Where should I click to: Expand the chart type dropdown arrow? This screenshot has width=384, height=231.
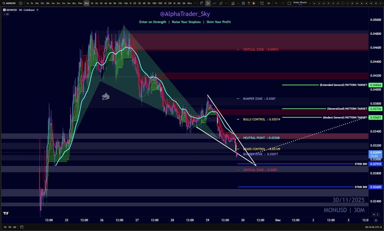(226, 3)
